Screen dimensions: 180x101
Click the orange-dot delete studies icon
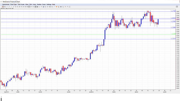coord(58,7)
